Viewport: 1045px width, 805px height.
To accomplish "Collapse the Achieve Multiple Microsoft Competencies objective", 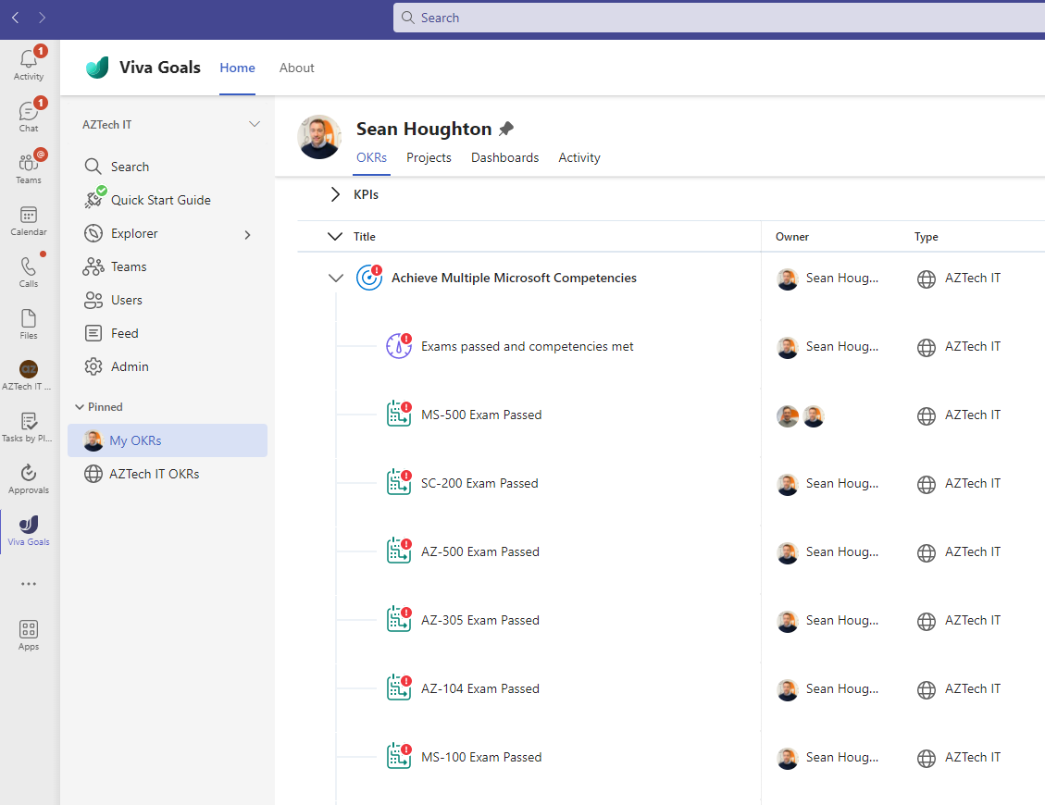I will tap(336, 278).
